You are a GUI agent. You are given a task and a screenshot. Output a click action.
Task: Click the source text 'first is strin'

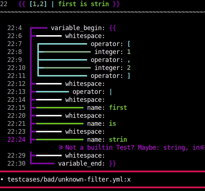83,4
